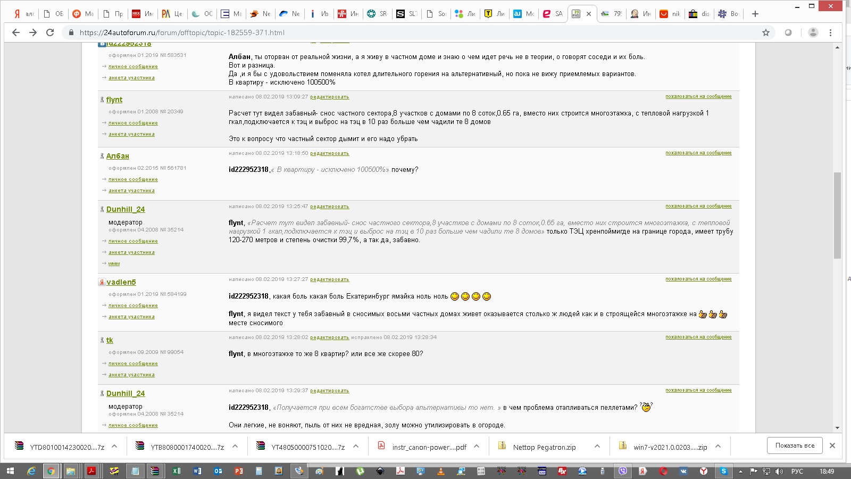Open Viber from the taskbar
Image resolution: width=851 pixels, height=479 pixels.
click(x=623, y=471)
